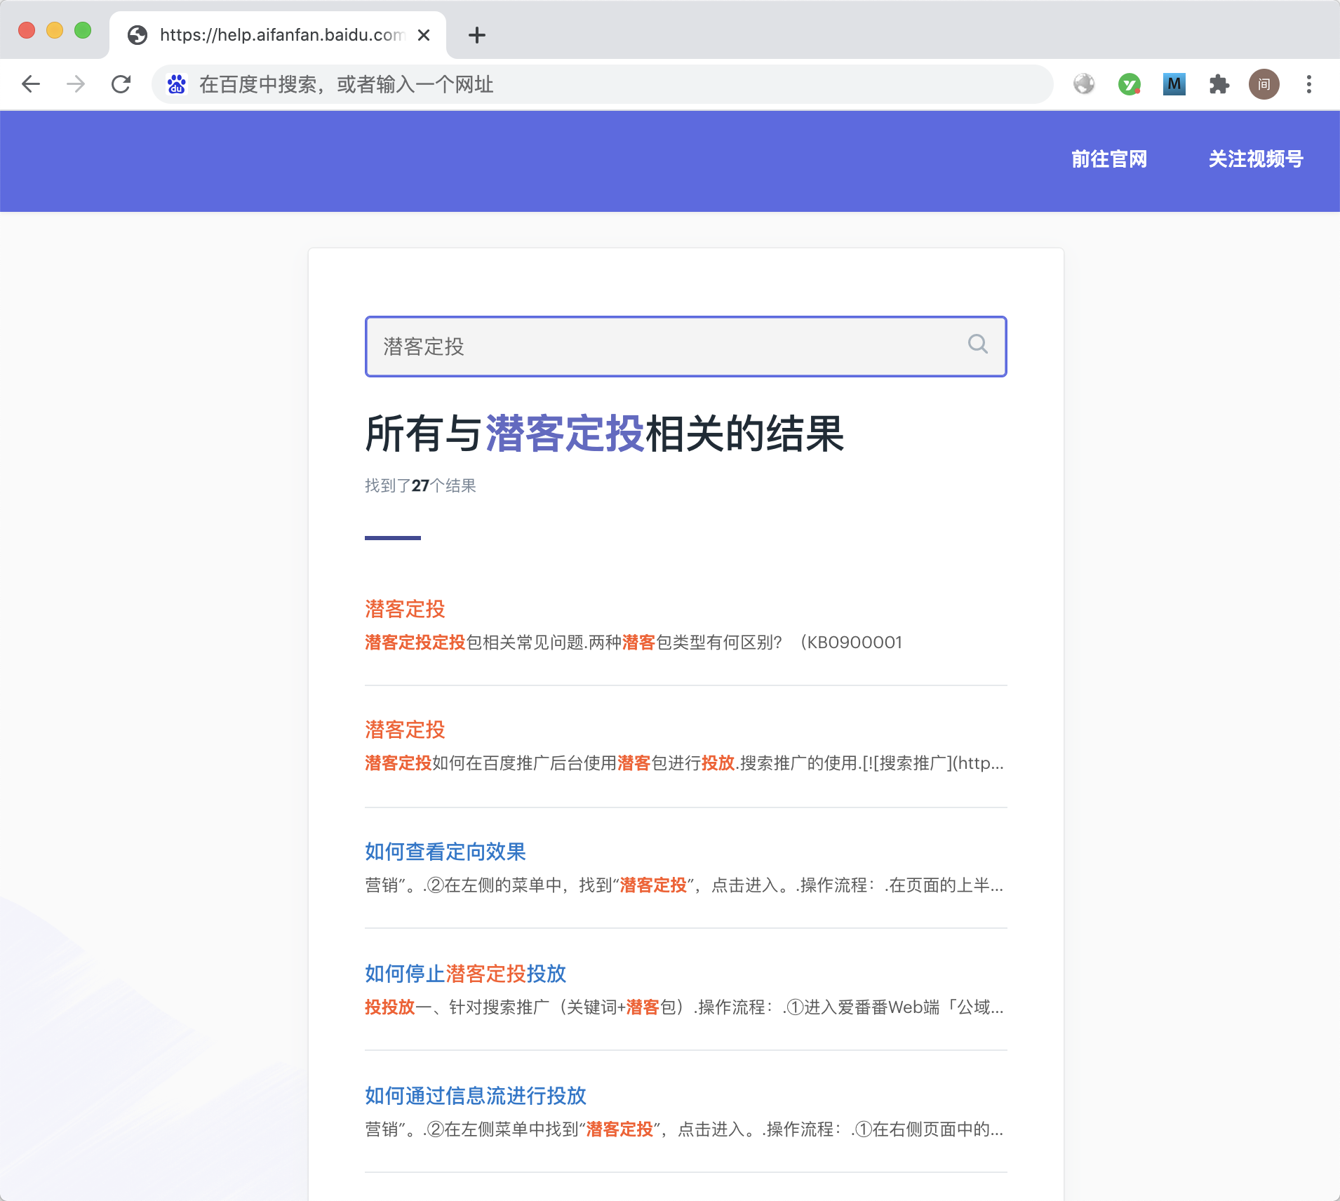Open the browser three-dot menu
This screenshot has height=1201, width=1340.
[x=1308, y=84]
